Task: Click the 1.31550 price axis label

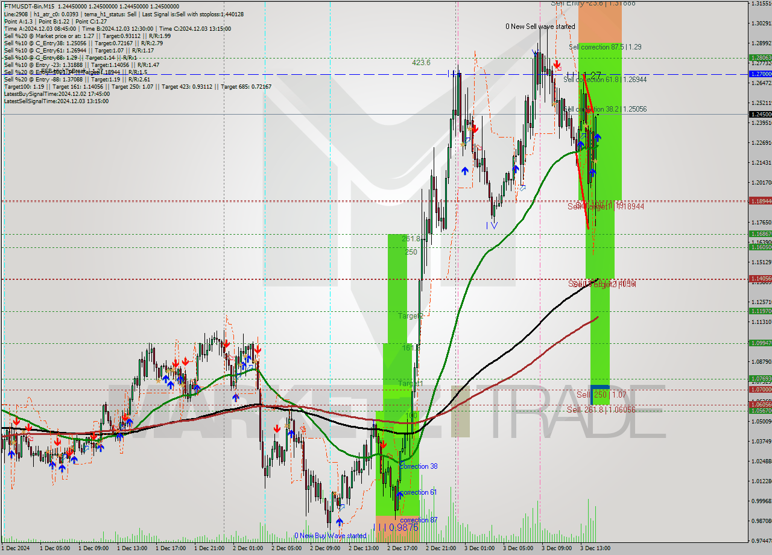Action: click(x=761, y=4)
